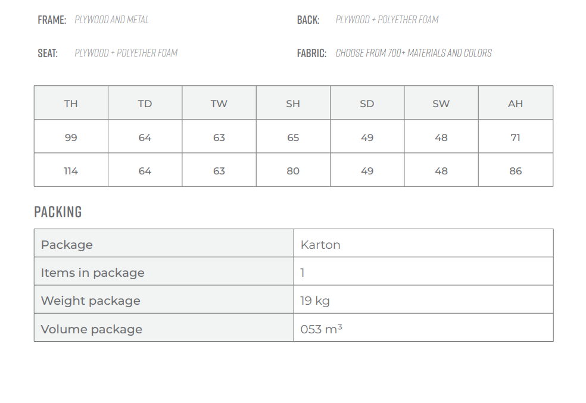Image resolution: width=586 pixels, height=403 pixels.
Task: Click the cell showing 114
Action: pyautogui.click(x=71, y=170)
